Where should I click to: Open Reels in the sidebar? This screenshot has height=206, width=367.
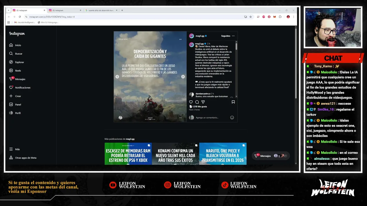[x=15, y=70]
